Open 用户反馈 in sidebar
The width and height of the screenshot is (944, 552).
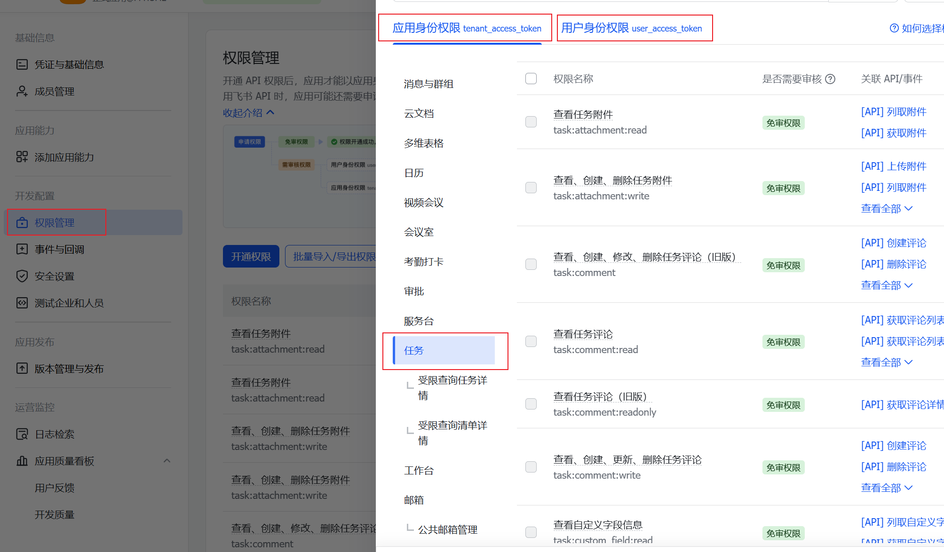coord(55,488)
